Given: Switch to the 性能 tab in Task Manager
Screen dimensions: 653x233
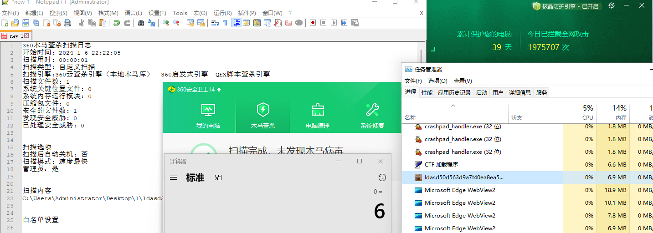Looking at the screenshot, I should [x=427, y=92].
